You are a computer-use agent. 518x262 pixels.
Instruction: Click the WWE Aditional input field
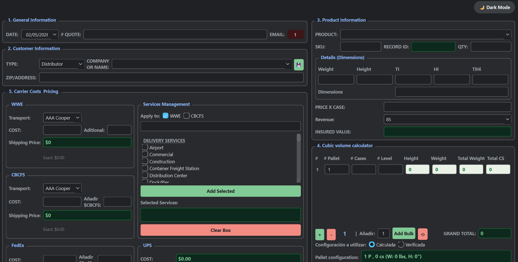pyautogui.click(x=119, y=130)
